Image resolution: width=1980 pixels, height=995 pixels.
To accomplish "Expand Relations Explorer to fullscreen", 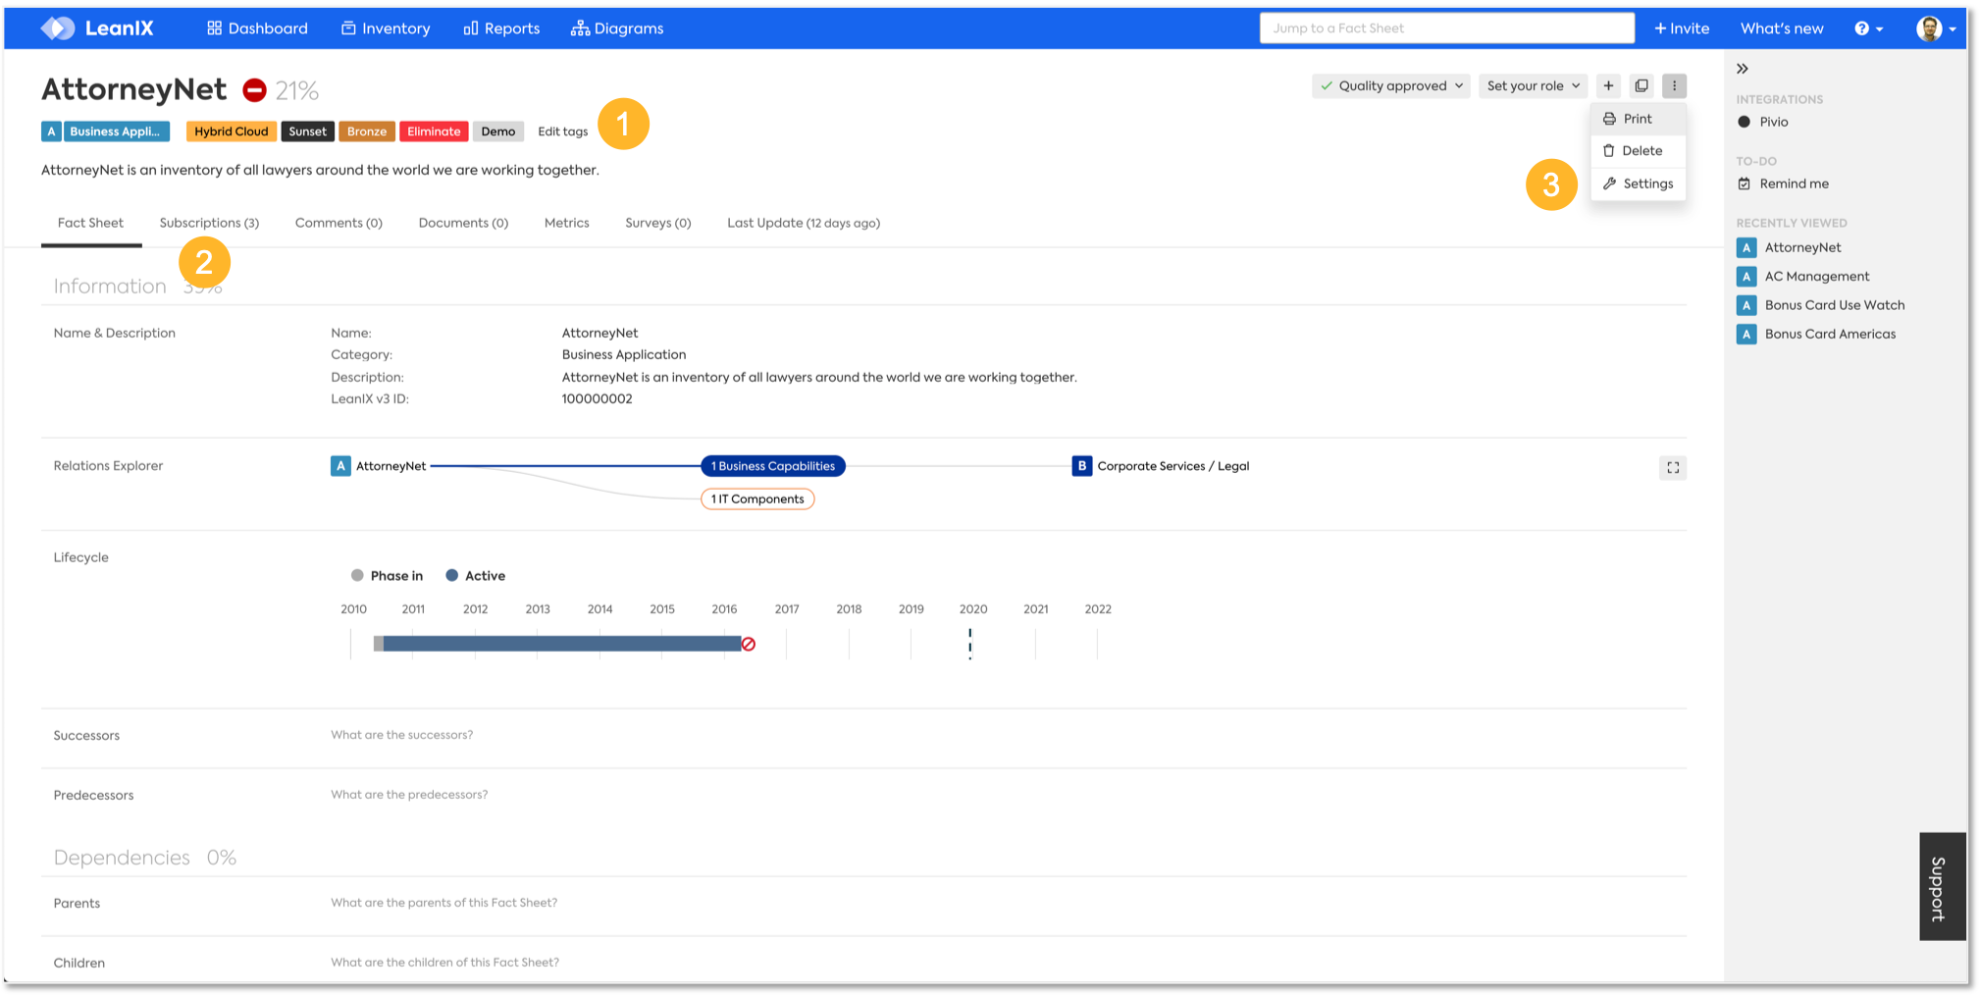I will point(1673,468).
